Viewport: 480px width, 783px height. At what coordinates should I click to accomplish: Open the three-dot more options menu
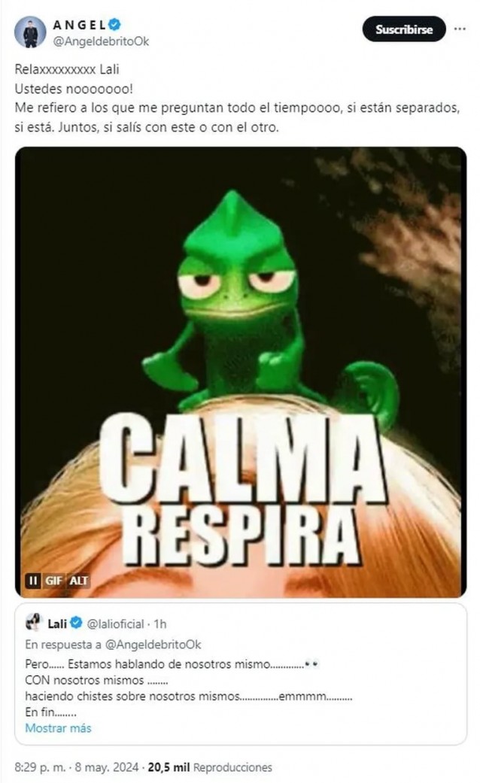[460, 29]
